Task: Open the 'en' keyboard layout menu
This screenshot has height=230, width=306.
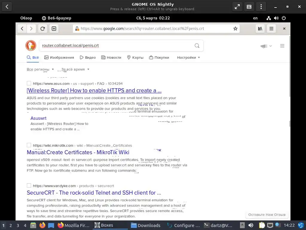Action: pyautogui.click(x=255, y=18)
